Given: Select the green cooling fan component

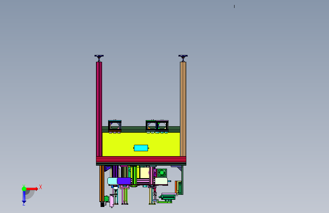Looking at the screenshot, I should coord(162,173).
